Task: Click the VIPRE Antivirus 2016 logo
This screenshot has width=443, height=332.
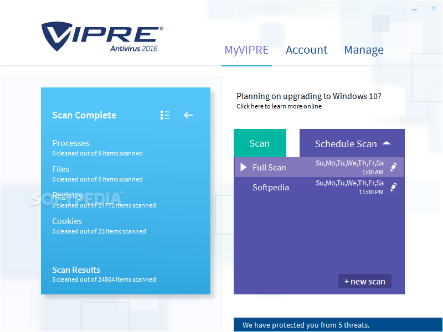Action: pyautogui.click(x=102, y=37)
